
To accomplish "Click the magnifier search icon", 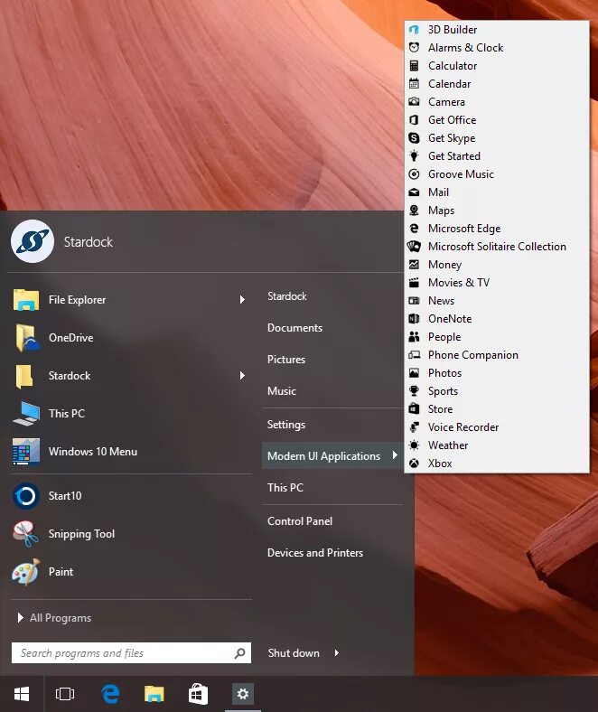I will pos(239,653).
